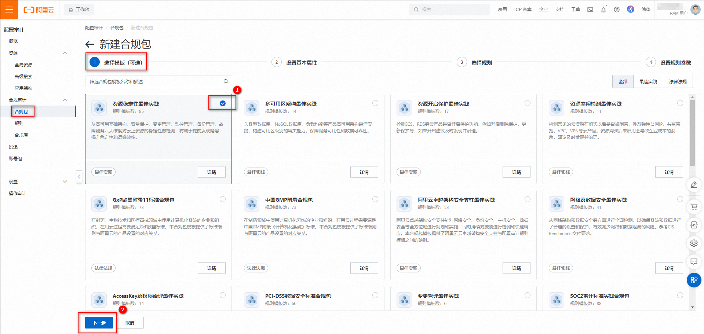
Task: Select the 阿里云卓越架构安全支柱最佳实践 radio button
Action: [527, 199]
